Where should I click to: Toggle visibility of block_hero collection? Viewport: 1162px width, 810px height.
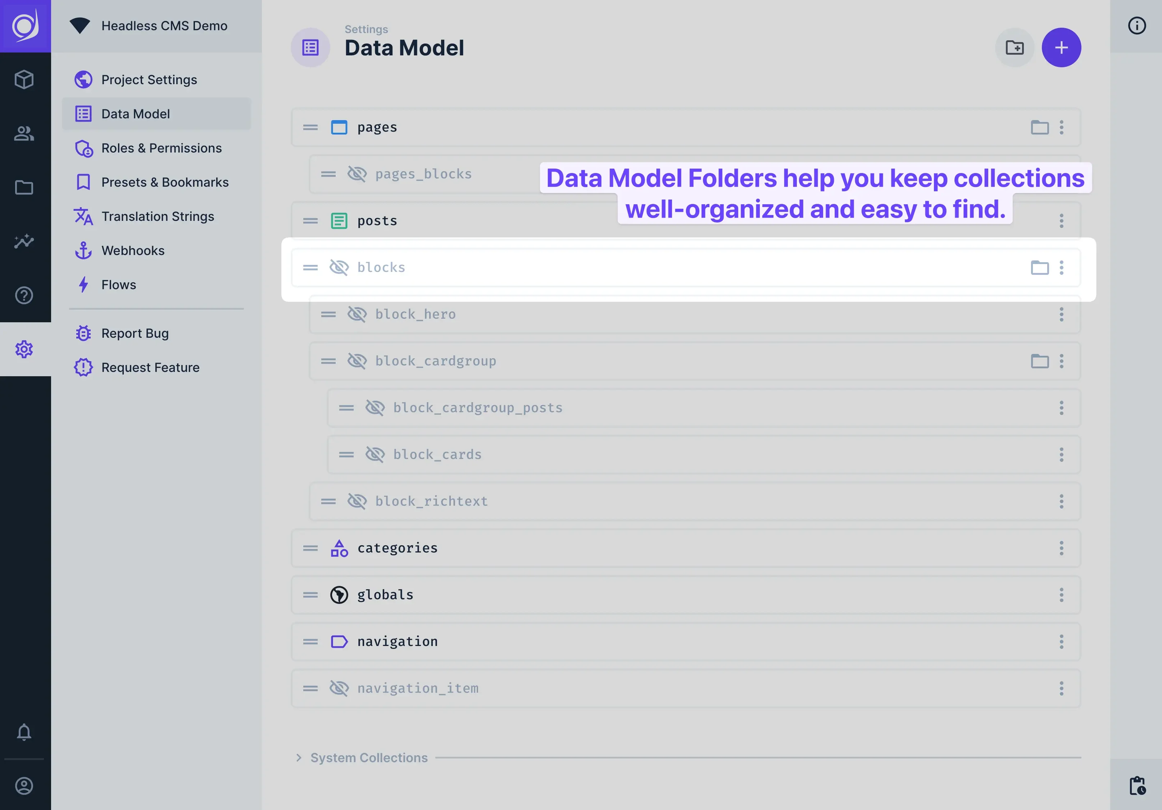[357, 314]
